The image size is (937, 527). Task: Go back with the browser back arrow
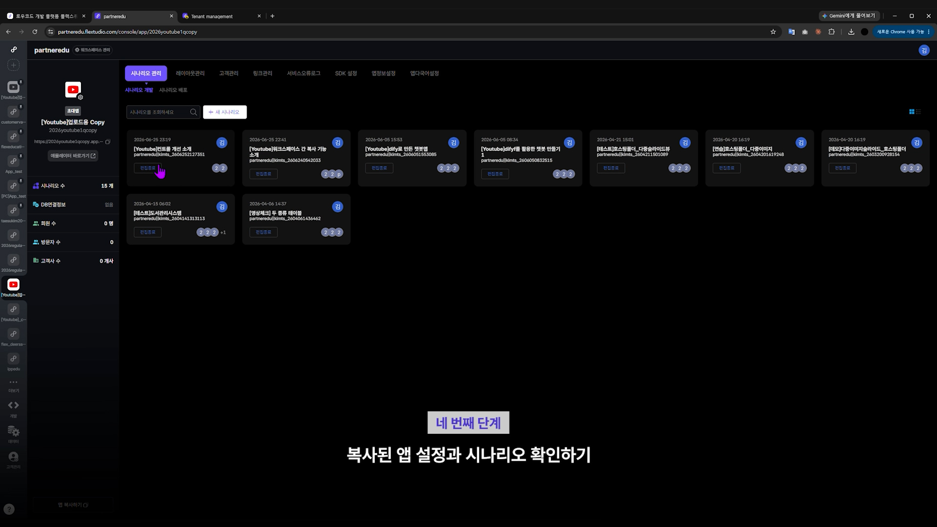click(x=8, y=32)
